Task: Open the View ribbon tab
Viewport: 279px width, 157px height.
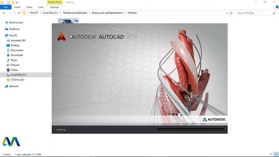Action: (x=41, y=7)
